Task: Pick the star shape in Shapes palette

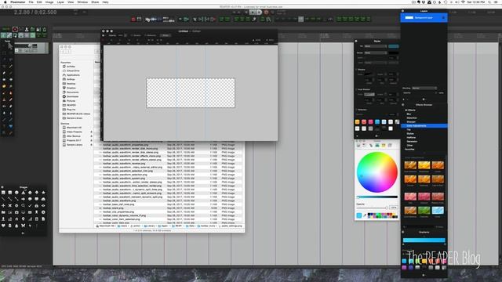Action: click(43, 193)
